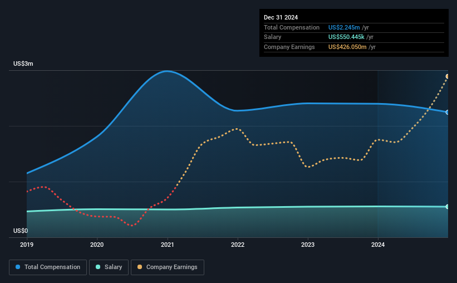Click the Total Compensation endpoint marker
Screen dimensions: 457x283
448,113
